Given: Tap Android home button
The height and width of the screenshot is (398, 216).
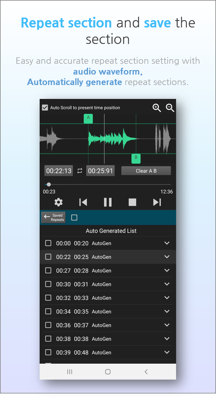Looking at the screenshot, I should (108, 372).
